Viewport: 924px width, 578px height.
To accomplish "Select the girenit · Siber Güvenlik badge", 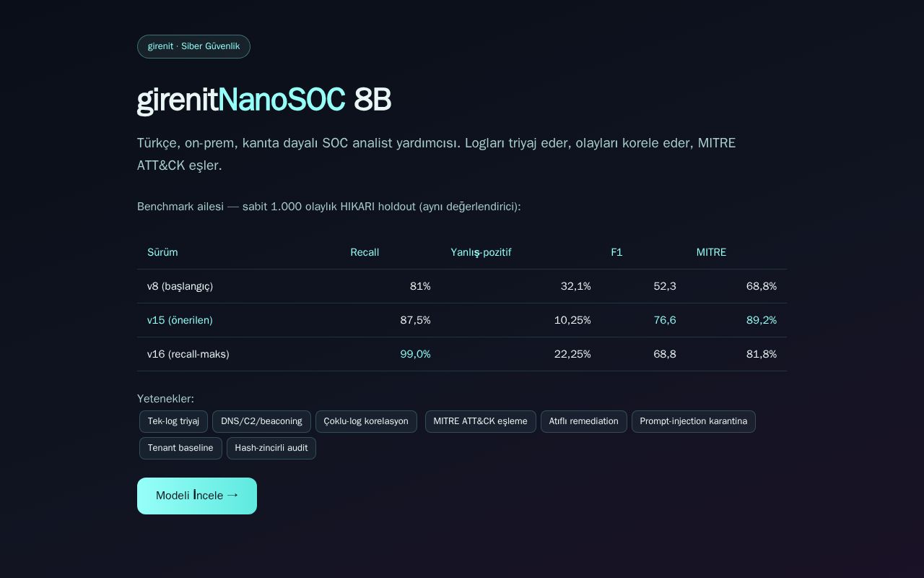I will (193, 46).
